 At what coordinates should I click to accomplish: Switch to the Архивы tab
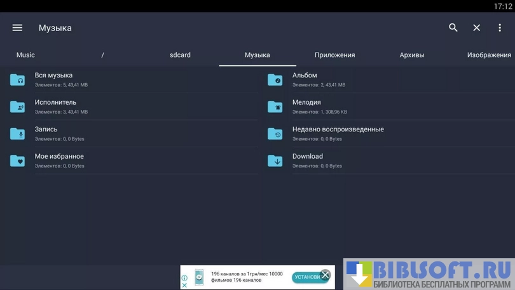click(x=412, y=55)
